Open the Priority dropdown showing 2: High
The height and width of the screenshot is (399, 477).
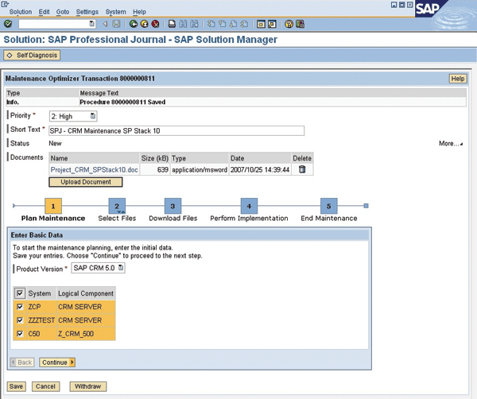click(x=73, y=116)
